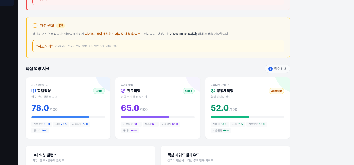Click the 동아리 58.0 chip
354x165 pixels.
(x=220, y=124)
